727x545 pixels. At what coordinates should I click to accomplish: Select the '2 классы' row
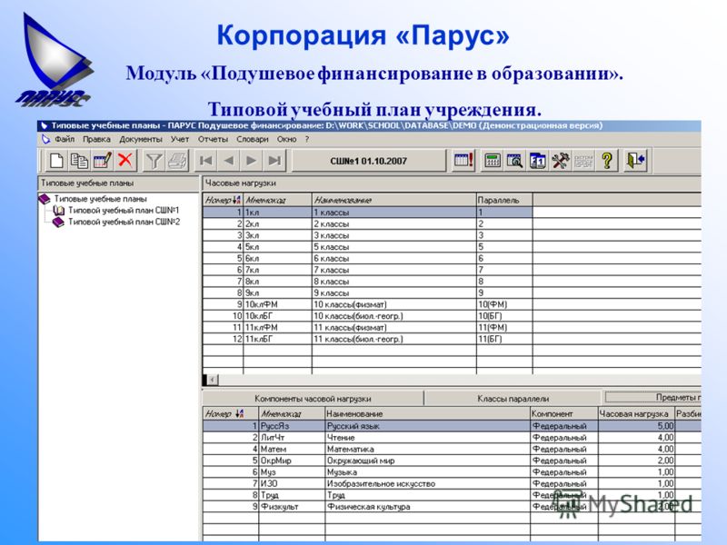tap(367, 223)
